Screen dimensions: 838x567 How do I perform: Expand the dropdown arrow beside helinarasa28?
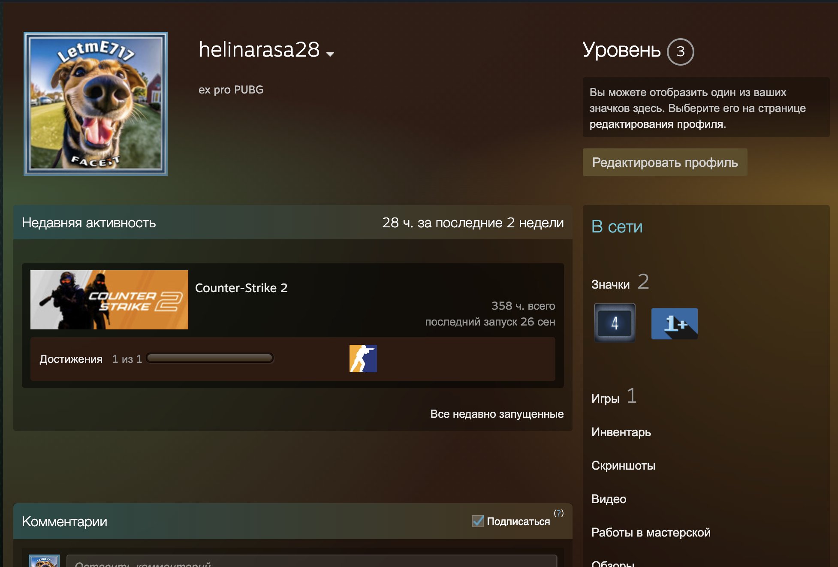pyautogui.click(x=330, y=54)
